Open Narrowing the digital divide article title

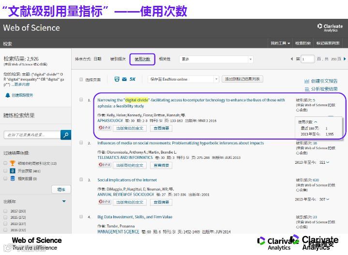pos(191,103)
